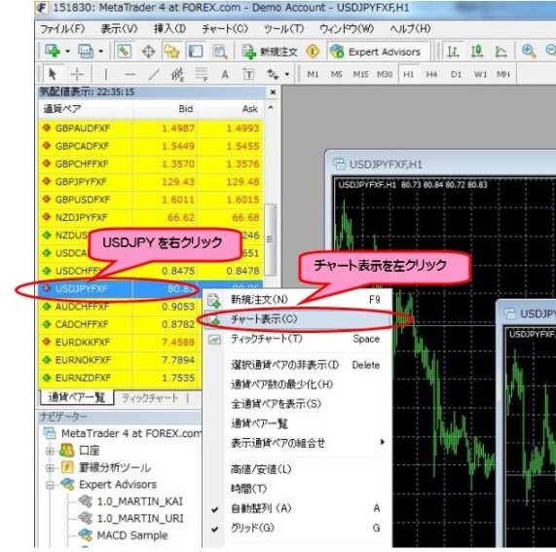The width and height of the screenshot is (556, 552).
Task: Switch to line chart icon
Action: click(x=500, y=52)
